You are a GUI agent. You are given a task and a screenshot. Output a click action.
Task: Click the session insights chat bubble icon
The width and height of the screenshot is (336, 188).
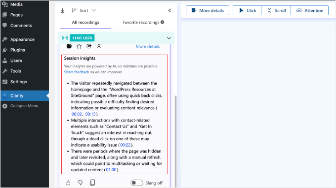click(69, 46)
